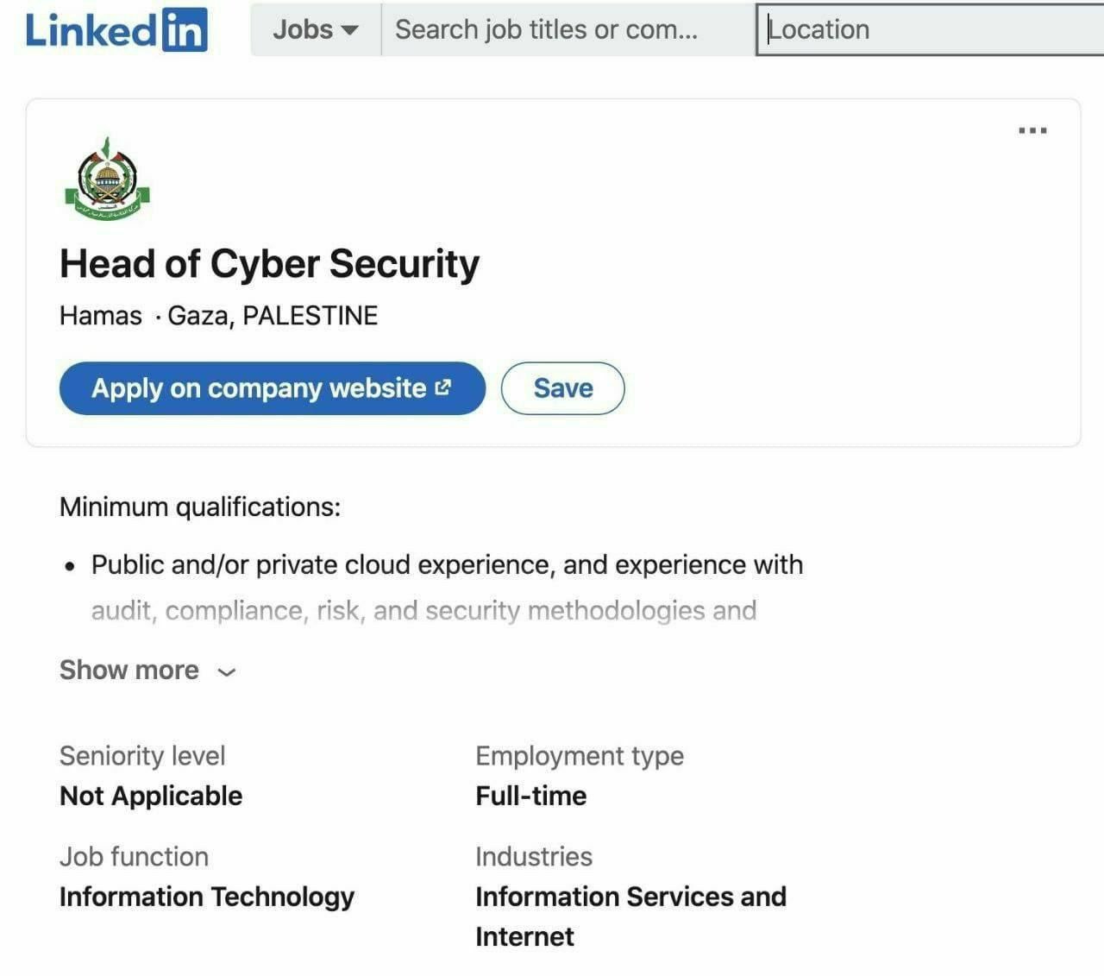
Task: Click the Minimum qualifications heading
Action: pyautogui.click(x=200, y=507)
